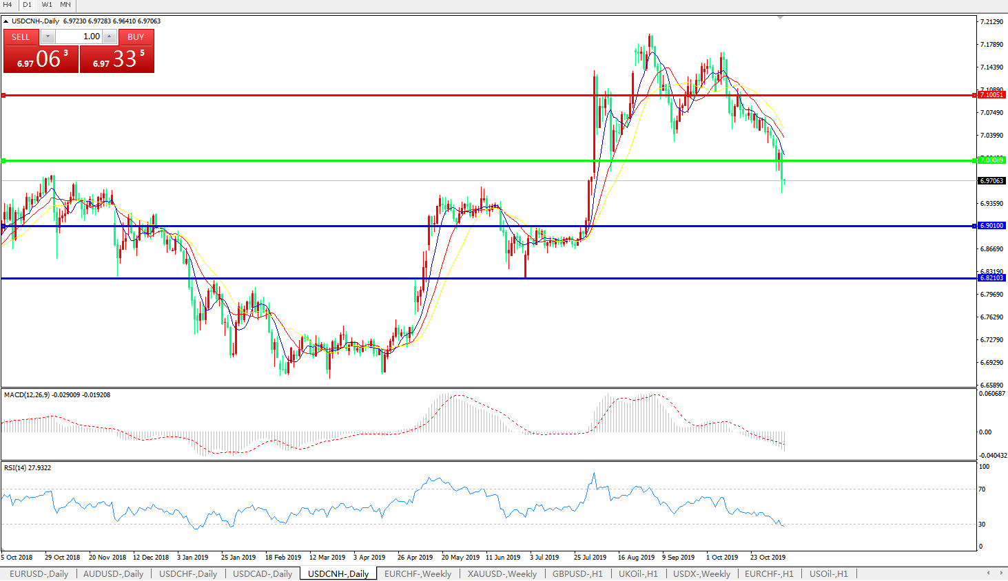1008x581 pixels.
Task: Open the GBPUSD-,H1 chart tab
Action: pos(577,573)
